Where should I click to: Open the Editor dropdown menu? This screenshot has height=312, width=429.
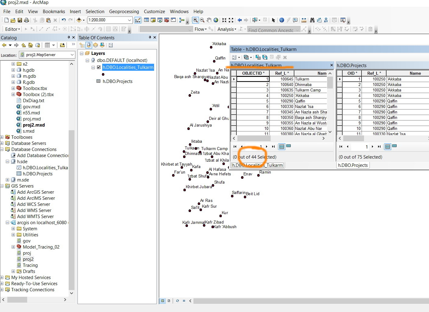coord(13,29)
